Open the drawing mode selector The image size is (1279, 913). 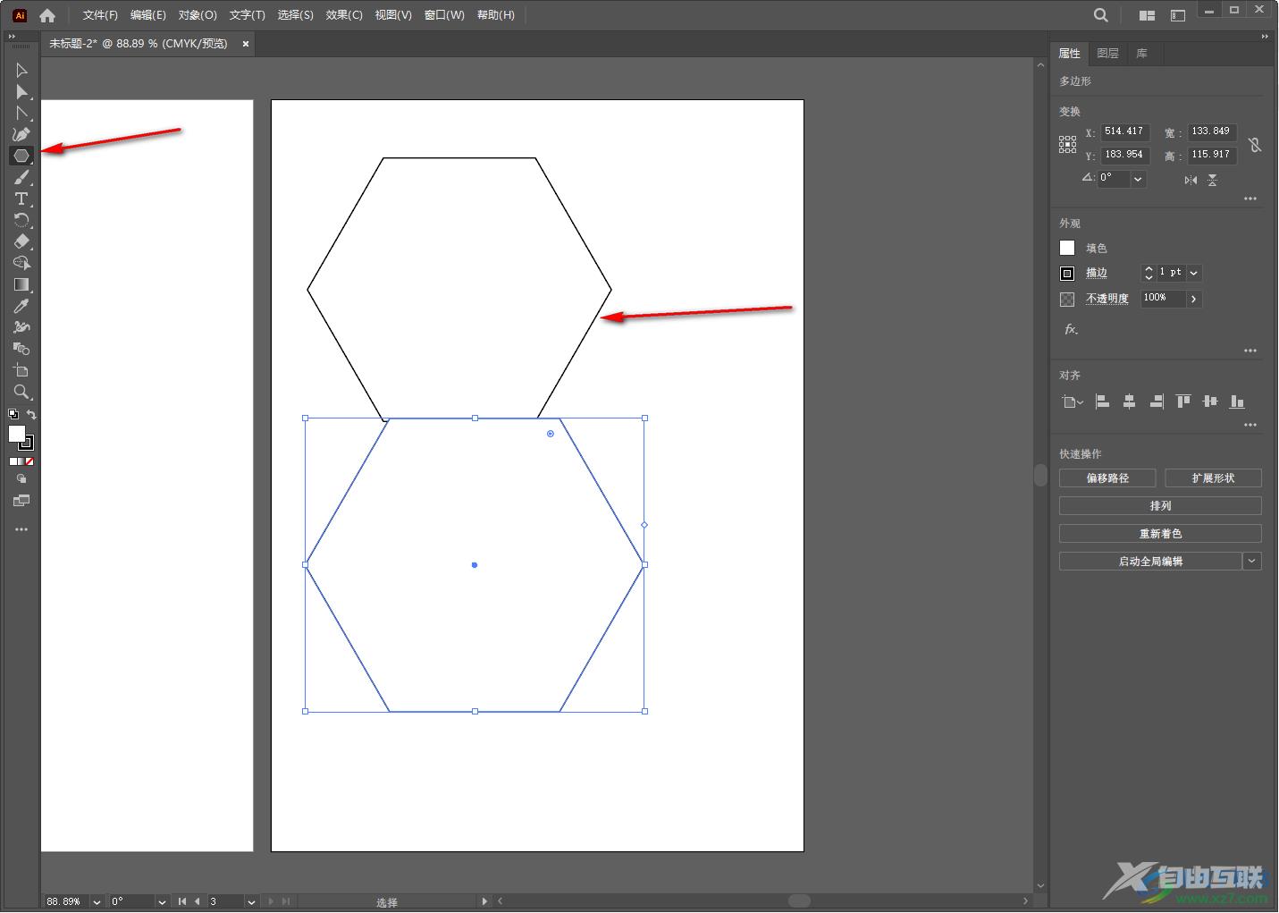21,479
